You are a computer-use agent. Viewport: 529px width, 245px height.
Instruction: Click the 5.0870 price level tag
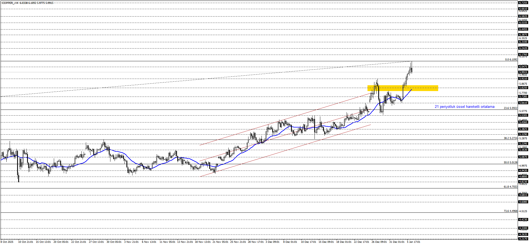coord(523,157)
